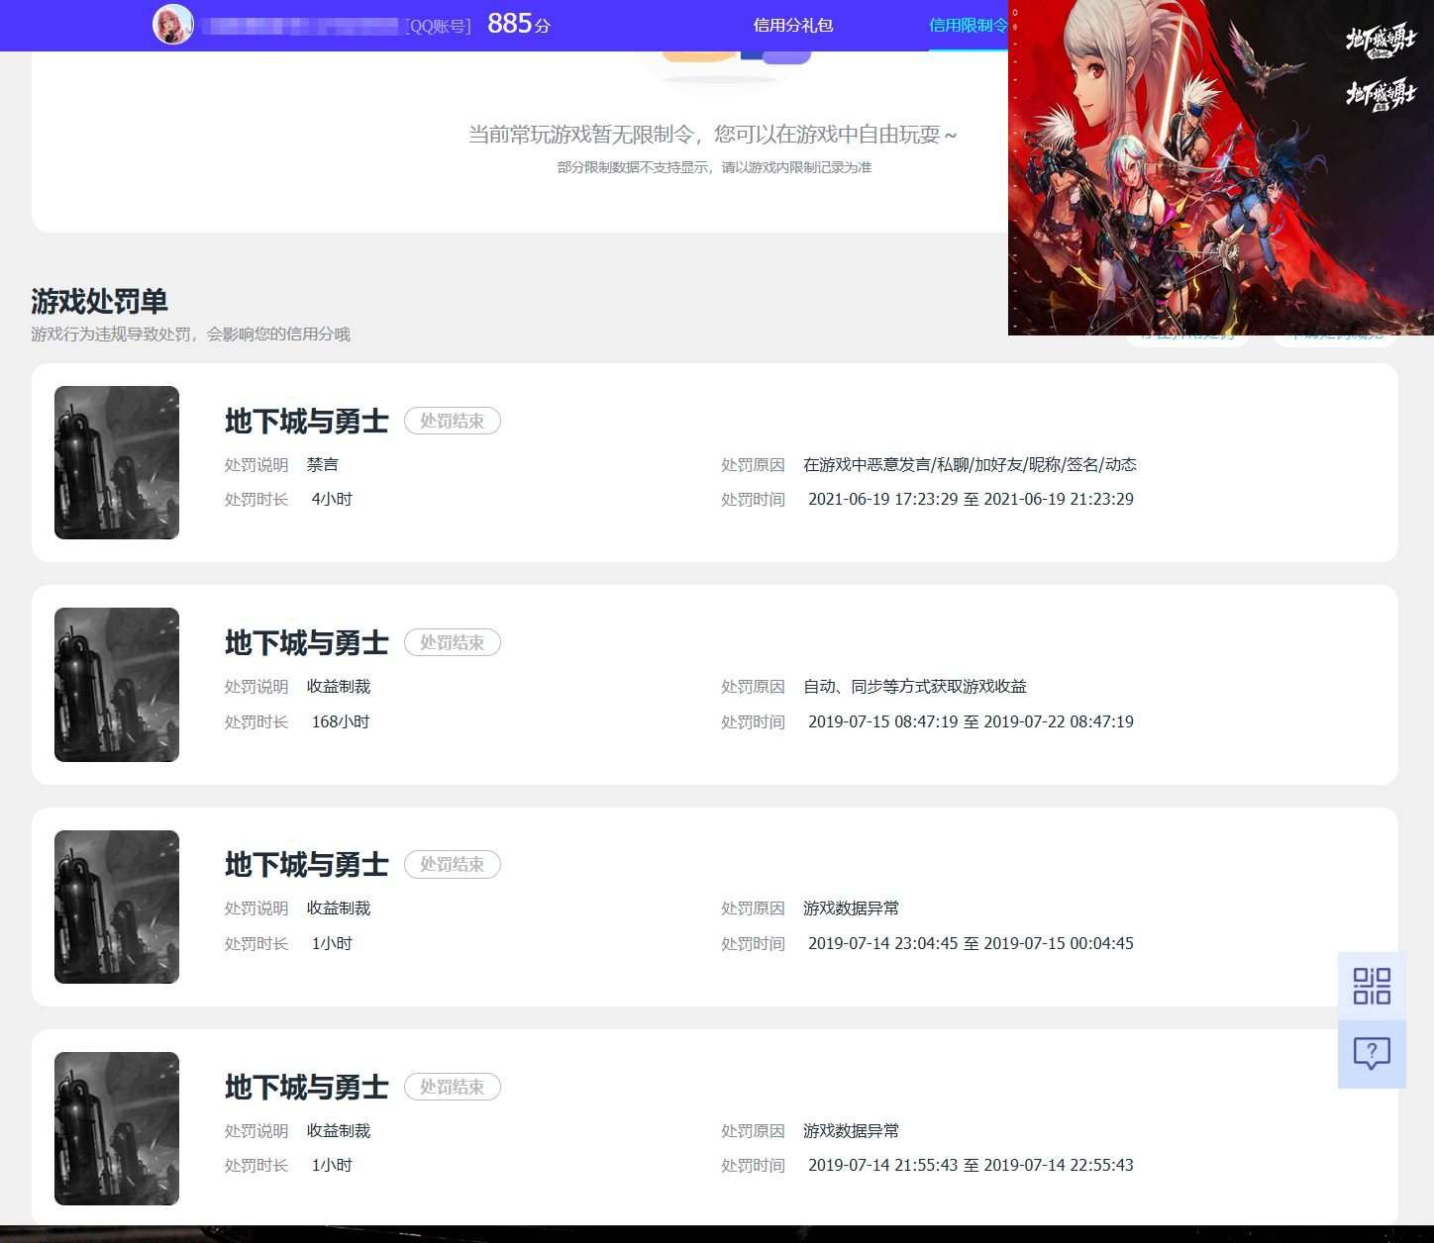Click 处罚原因 label on the 168小时 card
This screenshot has width=1434, height=1243.
[x=753, y=686]
